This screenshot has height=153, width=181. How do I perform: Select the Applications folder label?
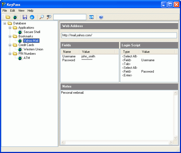26,28
